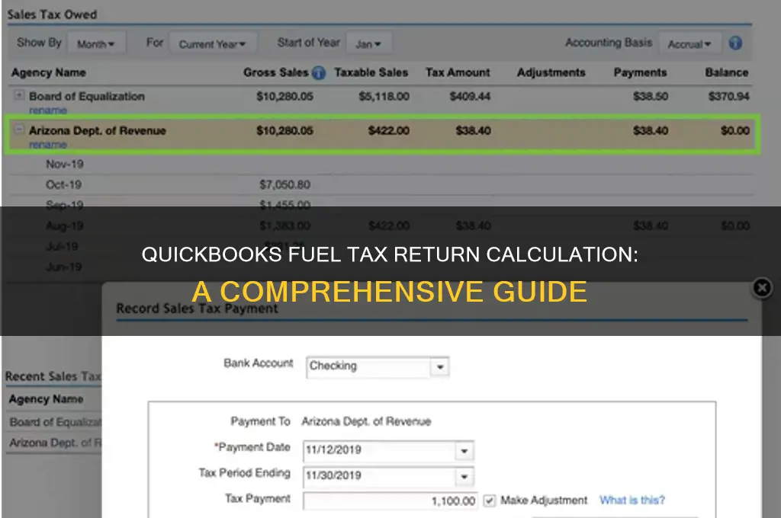Image resolution: width=781 pixels, height=518 pixels.
Task: Open the What is this? link
Action: [x=632, y=500]
